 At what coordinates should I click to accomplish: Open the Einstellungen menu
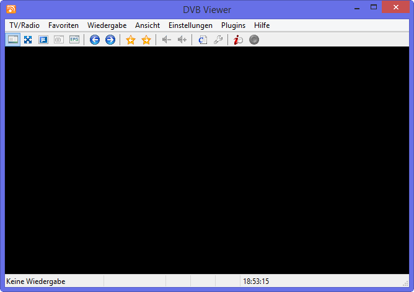pos(191,25)
